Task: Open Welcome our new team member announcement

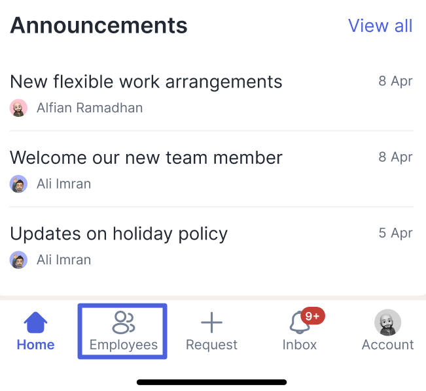Action: [x=147, y=157]
